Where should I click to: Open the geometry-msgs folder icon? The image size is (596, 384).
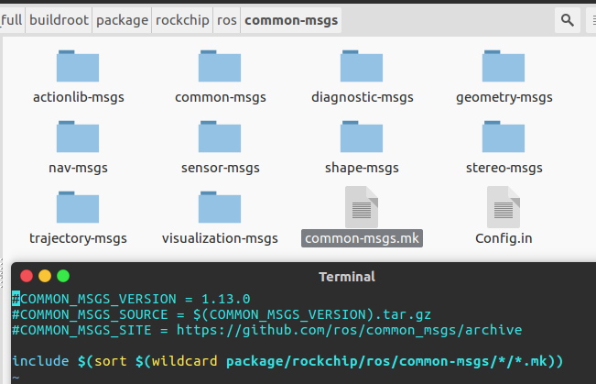[504, 66]
